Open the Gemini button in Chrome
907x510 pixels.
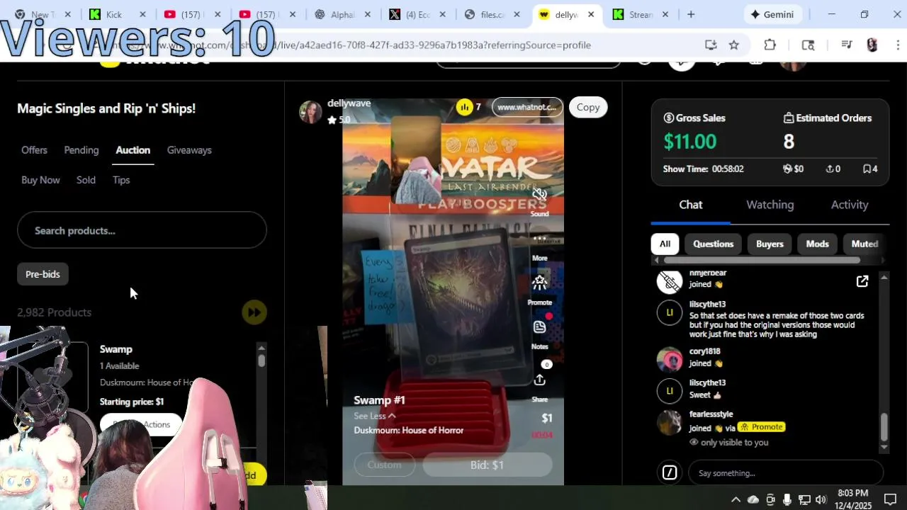pyautogui.click(x=773, y=14)
